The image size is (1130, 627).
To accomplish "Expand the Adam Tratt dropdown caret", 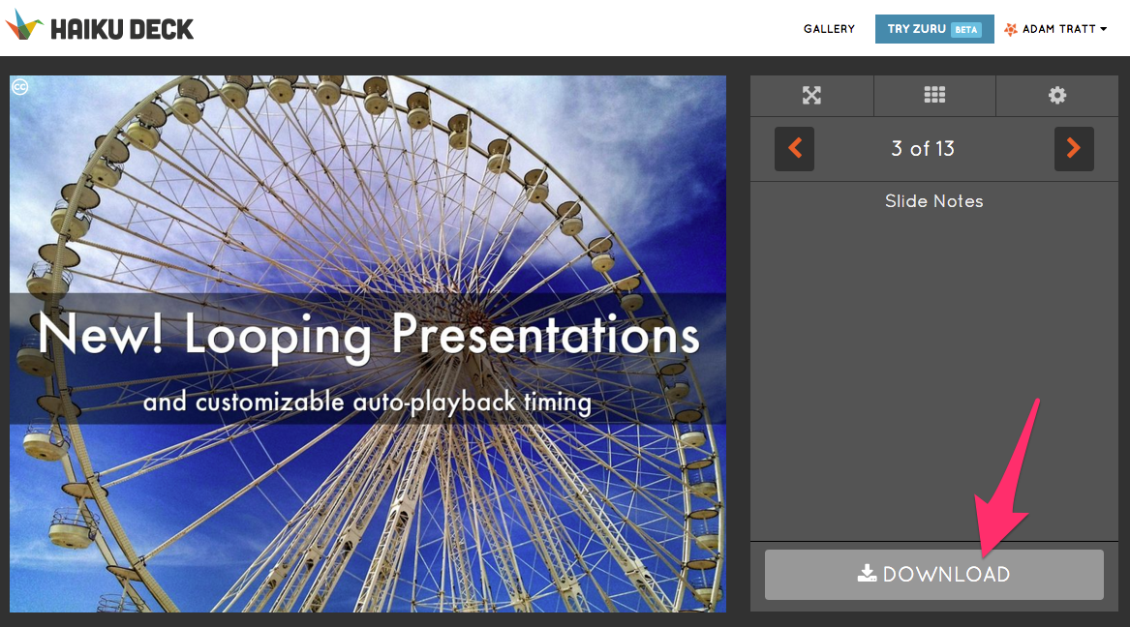I will (x=1104, y=29).
